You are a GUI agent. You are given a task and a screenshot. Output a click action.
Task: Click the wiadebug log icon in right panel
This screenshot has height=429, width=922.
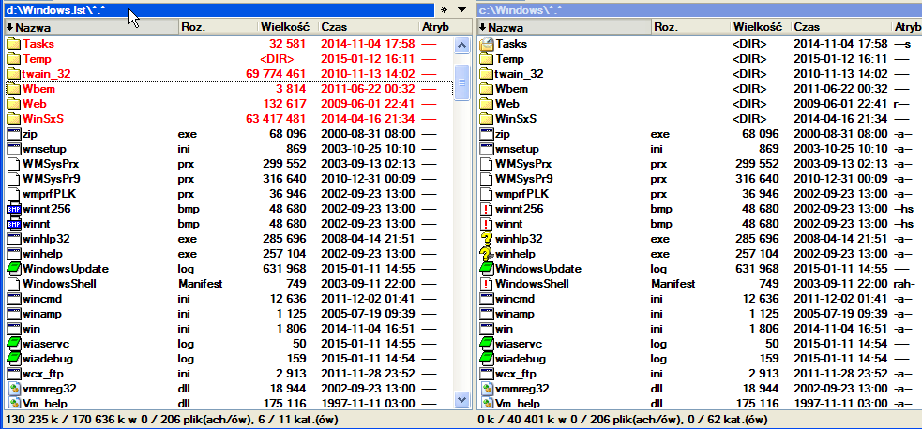pos(486,359)
